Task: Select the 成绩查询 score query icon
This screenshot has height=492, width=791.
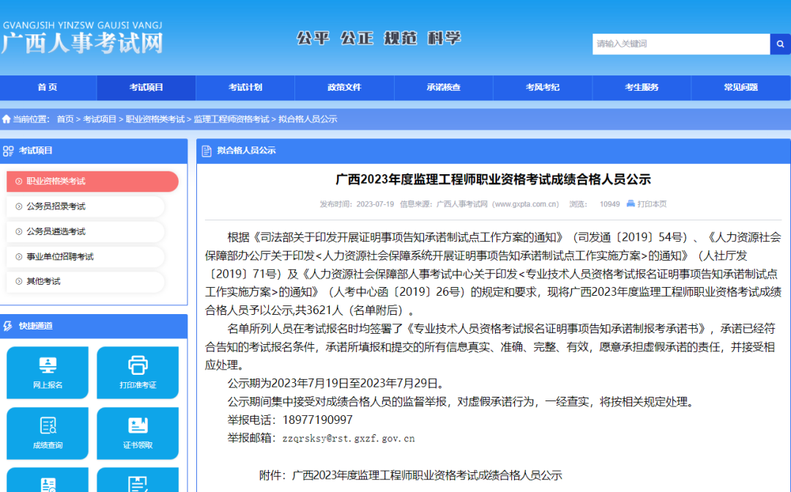Action: pos(47,428)
